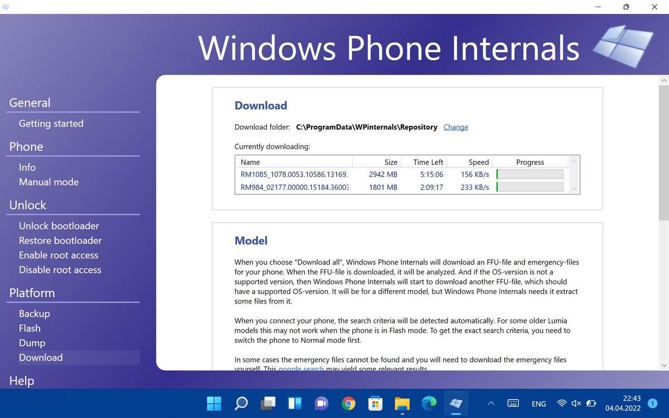This screenshot has width=669, height=418.
Task: Click RM1085 download progress bar
Action: click(530, 174)
